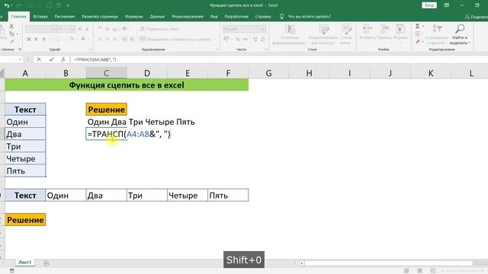Open the font size dropdown
This screenshot has width=488, height=274.
[x=72, y=29]
